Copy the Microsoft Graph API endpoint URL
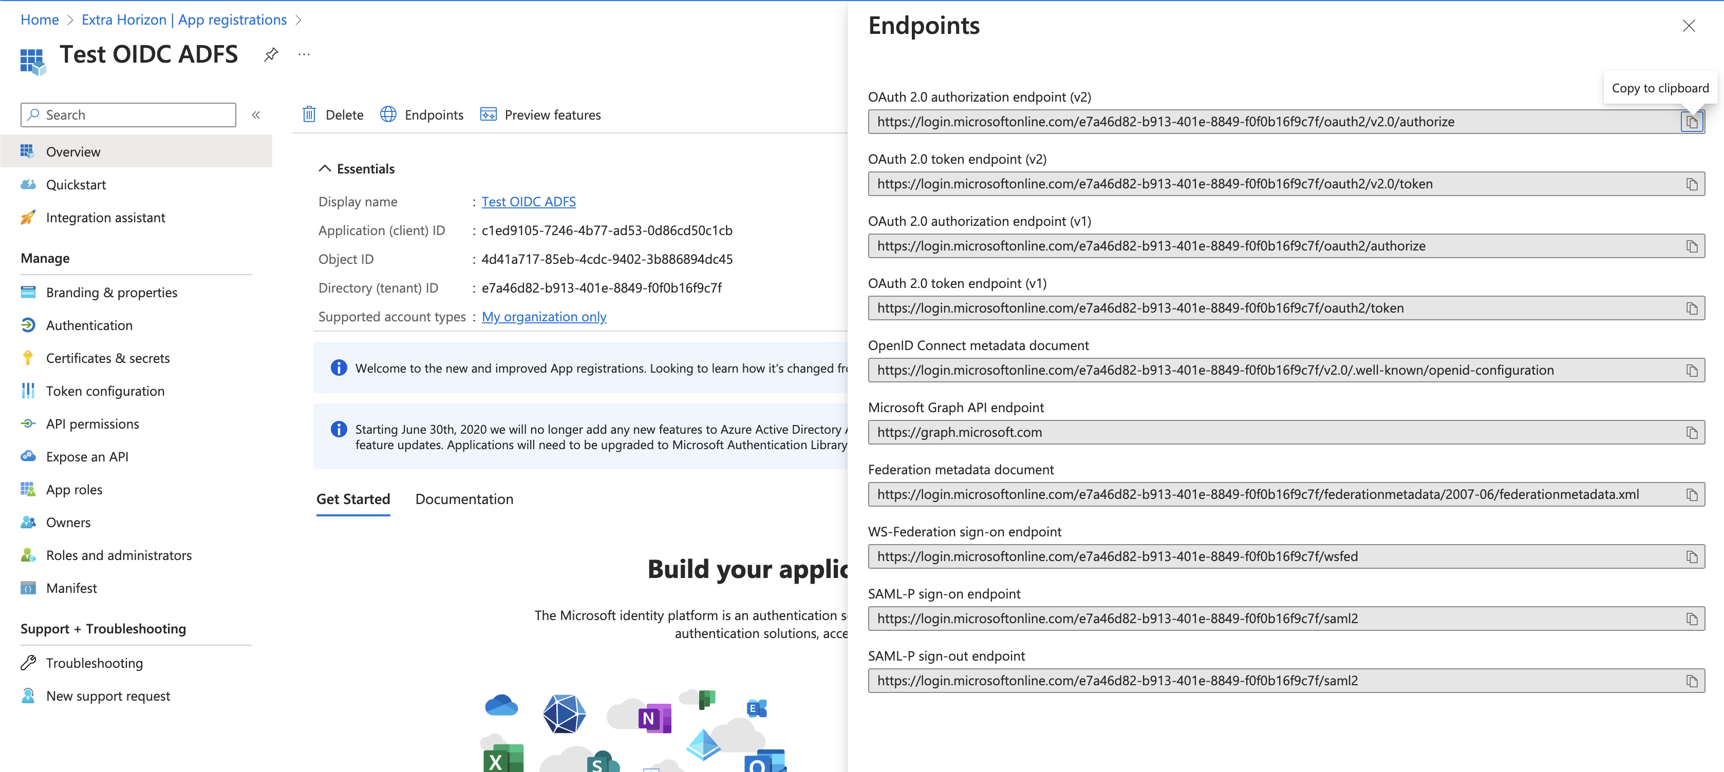The width and height of the screenshot is (1724, 772). (x=1691, y=433)
